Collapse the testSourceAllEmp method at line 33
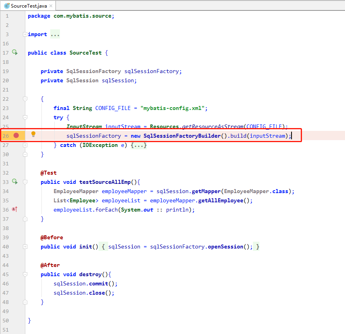This screenshot has width=345, height=334. 25,182
